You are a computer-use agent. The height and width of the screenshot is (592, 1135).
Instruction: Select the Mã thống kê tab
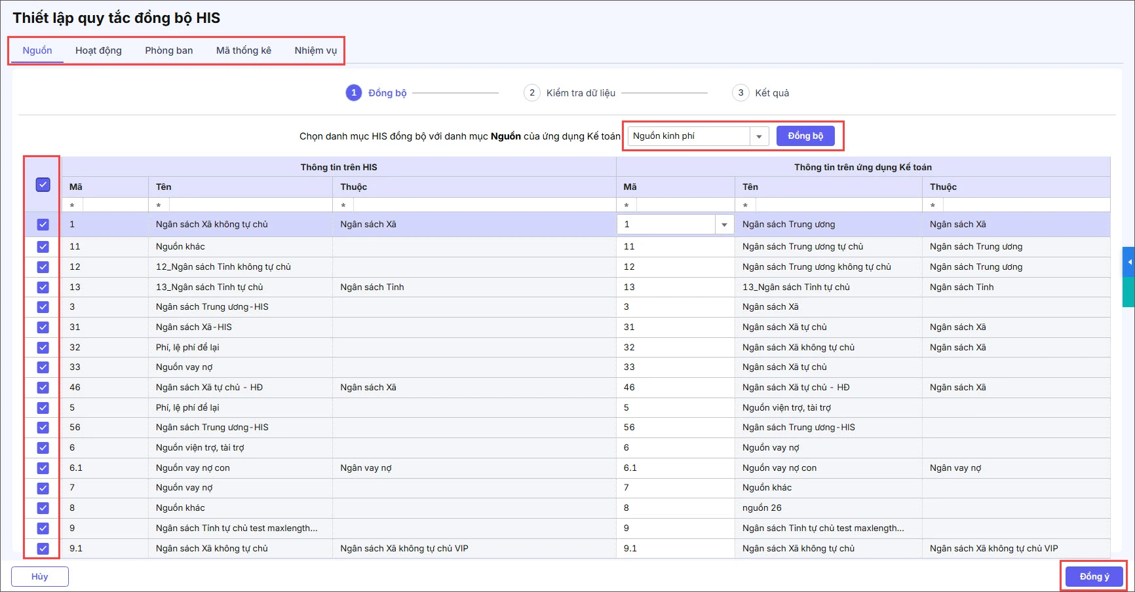coord(244,50)
